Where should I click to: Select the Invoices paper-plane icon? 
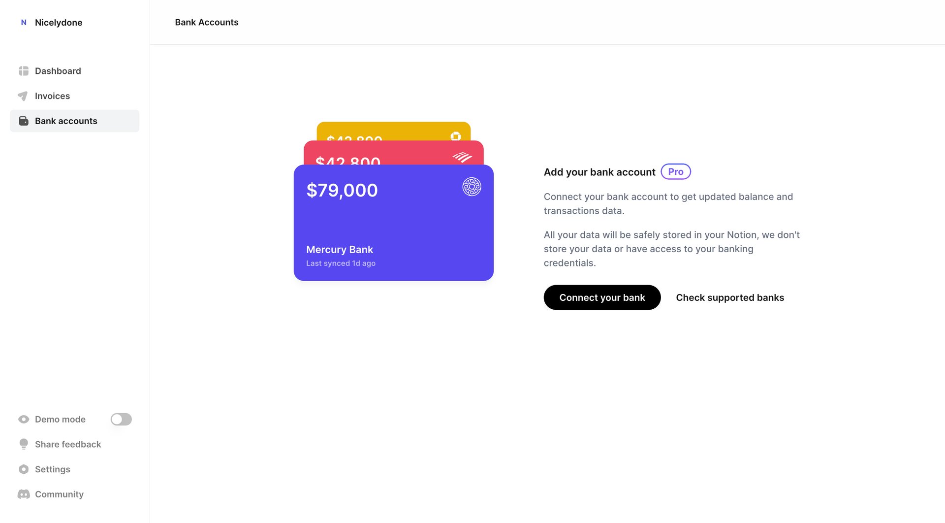(x=23, y=96)
